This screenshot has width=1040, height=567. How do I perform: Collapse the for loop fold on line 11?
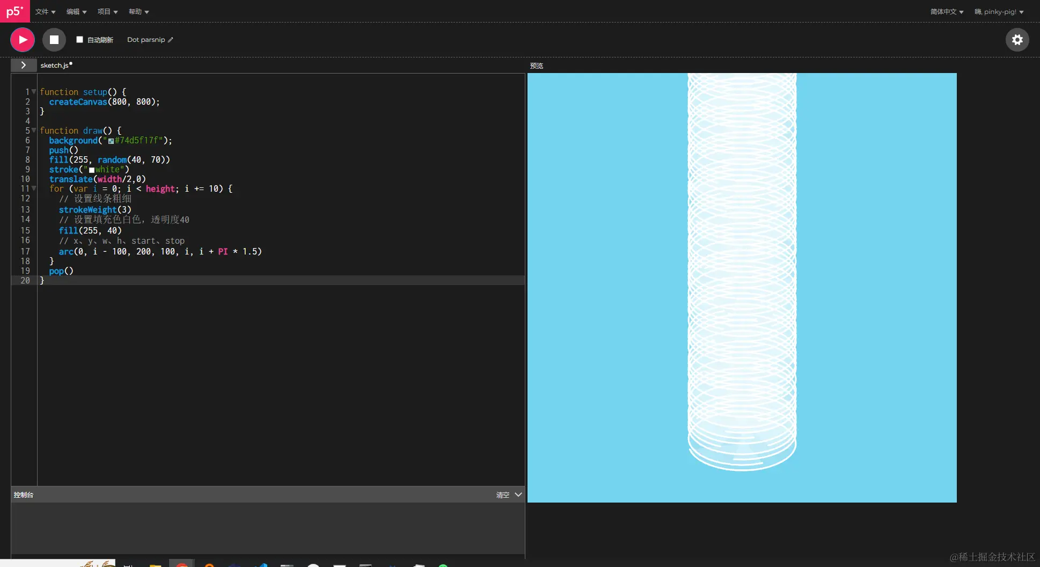pyautogui.click(x=34, y=188)
